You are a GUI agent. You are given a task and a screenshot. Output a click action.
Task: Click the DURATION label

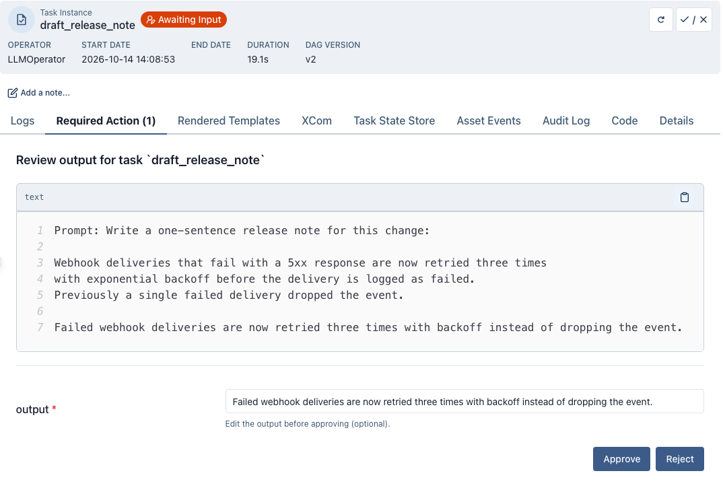coord(268,45)
